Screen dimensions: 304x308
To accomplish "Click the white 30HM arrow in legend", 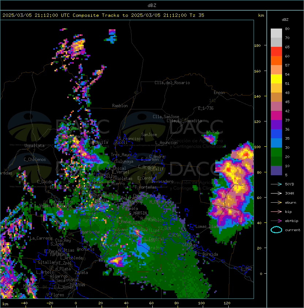I will click(276, 194).
